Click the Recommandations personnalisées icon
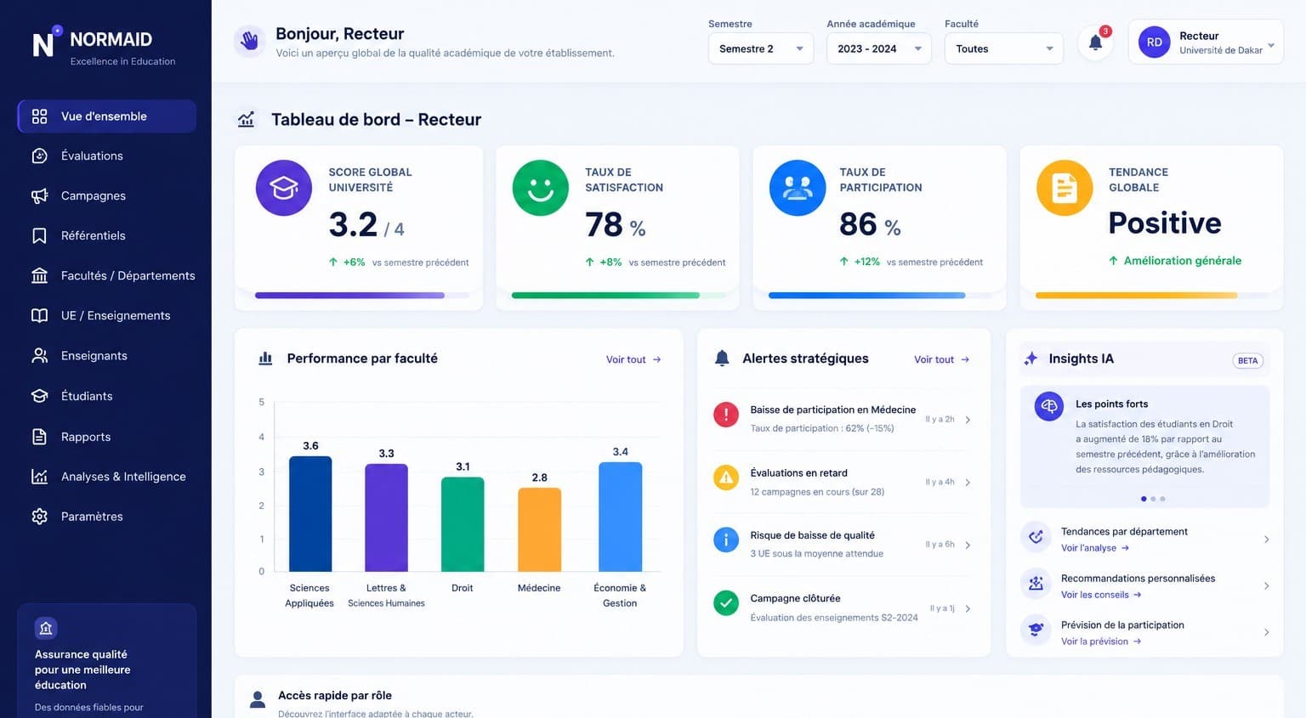 1036,584
